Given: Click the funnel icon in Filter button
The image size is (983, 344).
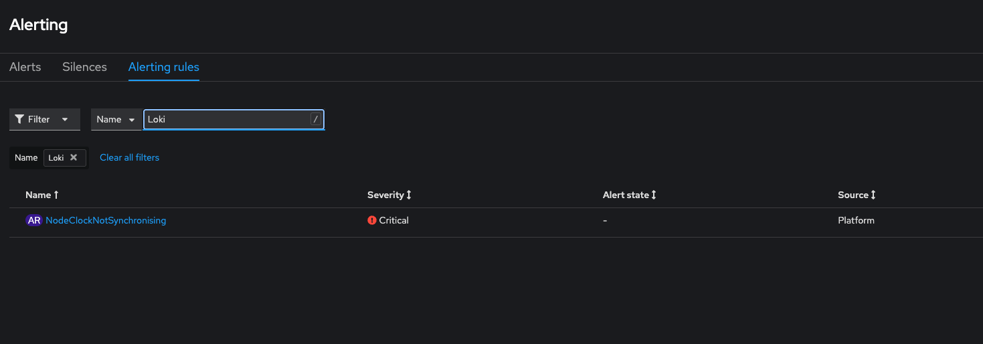Looking at the screenshot, I should click(x=19, y=119).
